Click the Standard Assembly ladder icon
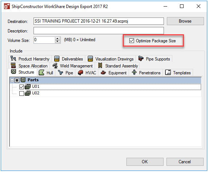The height and width of the screenshot is (172, 208). pyautogui.click(x=100, y=65)
